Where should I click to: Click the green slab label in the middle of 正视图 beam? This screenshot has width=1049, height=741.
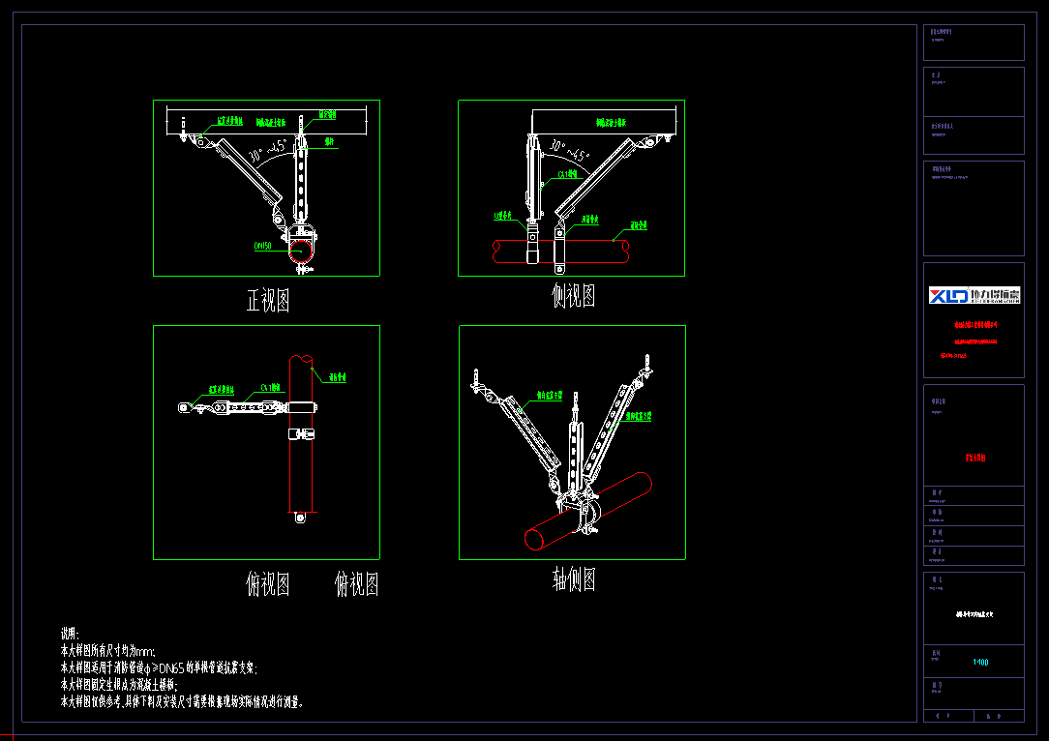(x=271, y=123)
